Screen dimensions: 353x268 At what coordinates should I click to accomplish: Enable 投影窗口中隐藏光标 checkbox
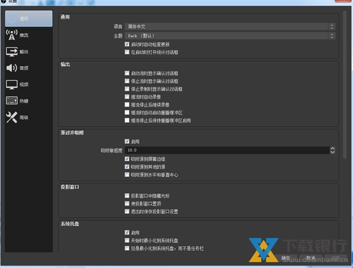(127, 196)
